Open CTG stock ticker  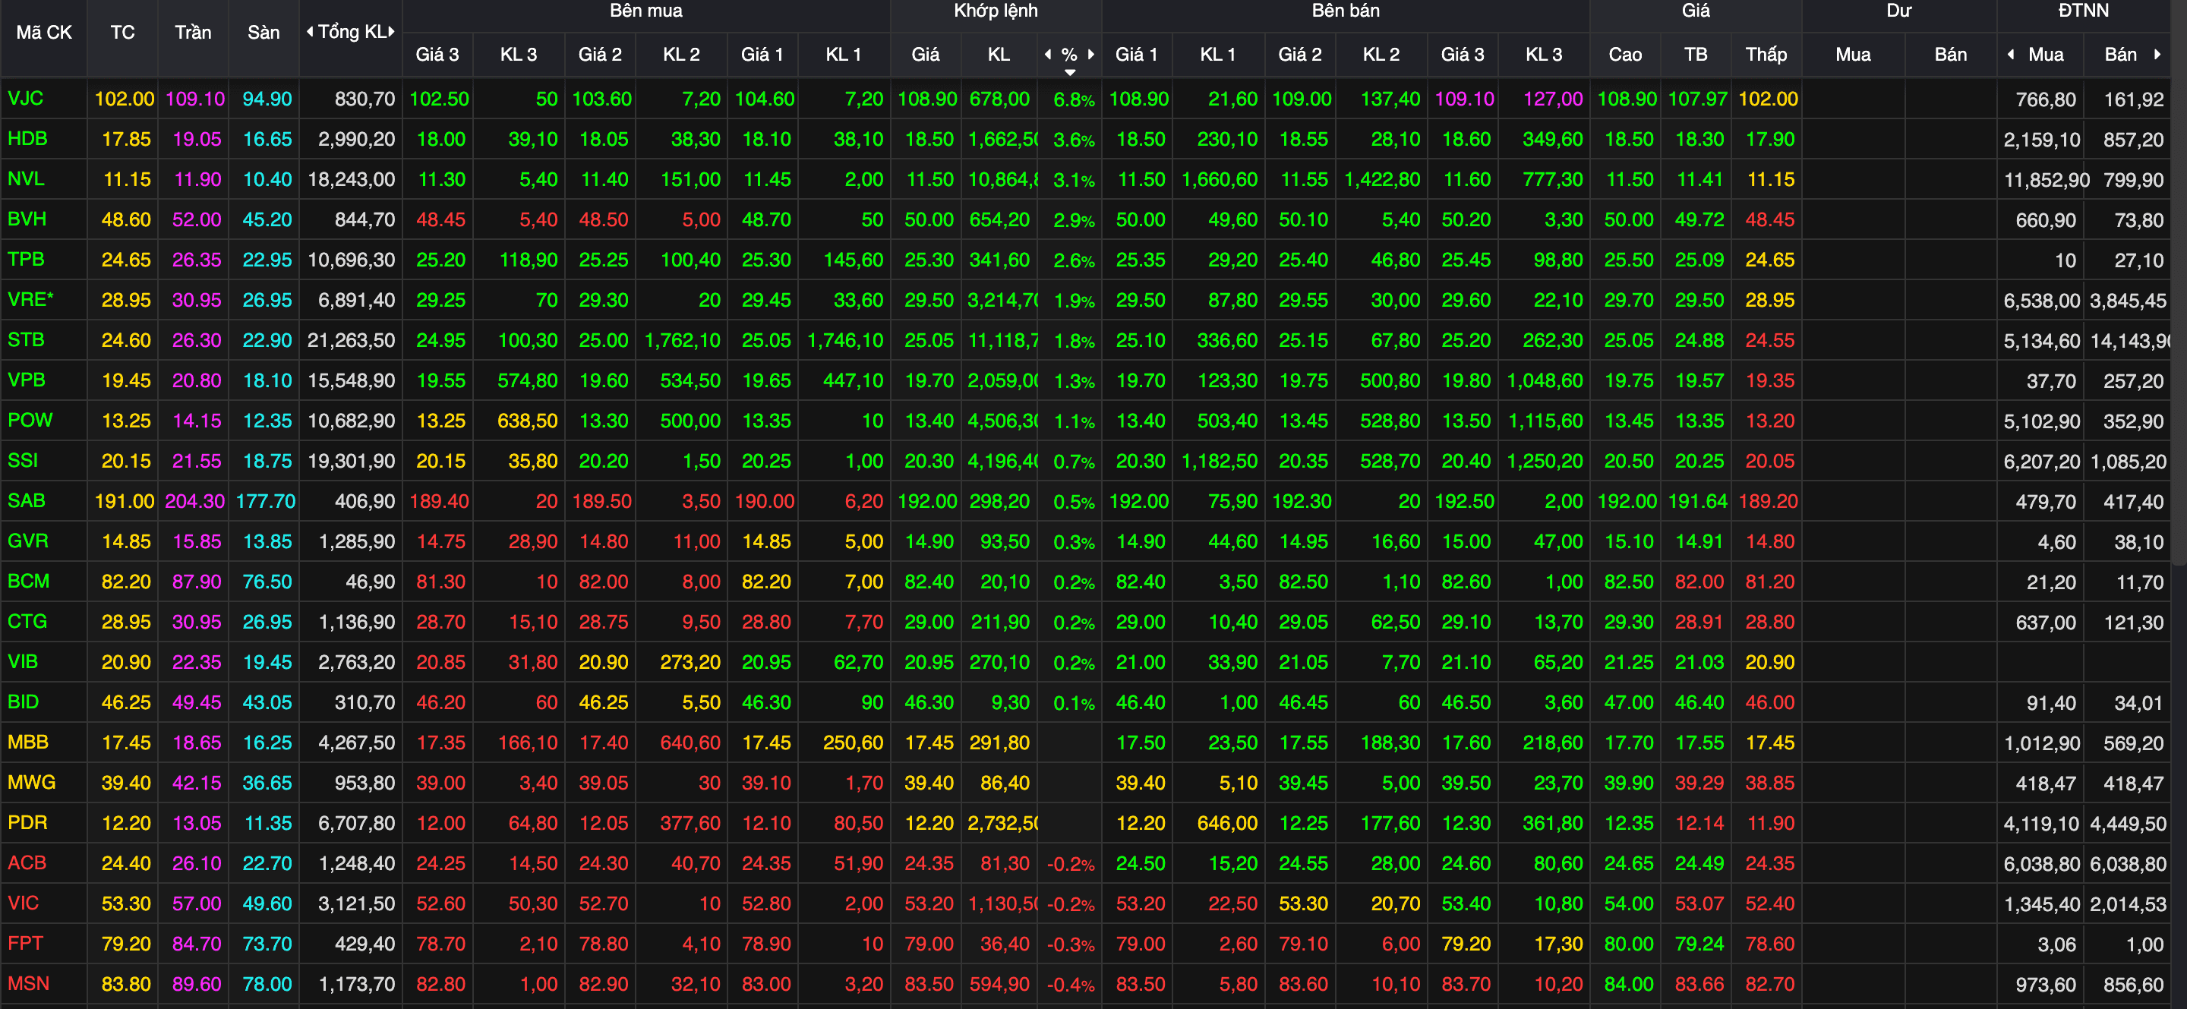point(27,621)
